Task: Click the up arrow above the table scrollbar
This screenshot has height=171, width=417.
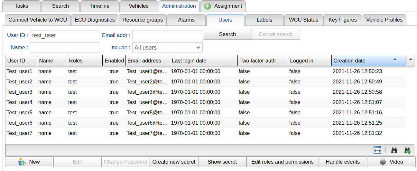Action: click(410, 60)
